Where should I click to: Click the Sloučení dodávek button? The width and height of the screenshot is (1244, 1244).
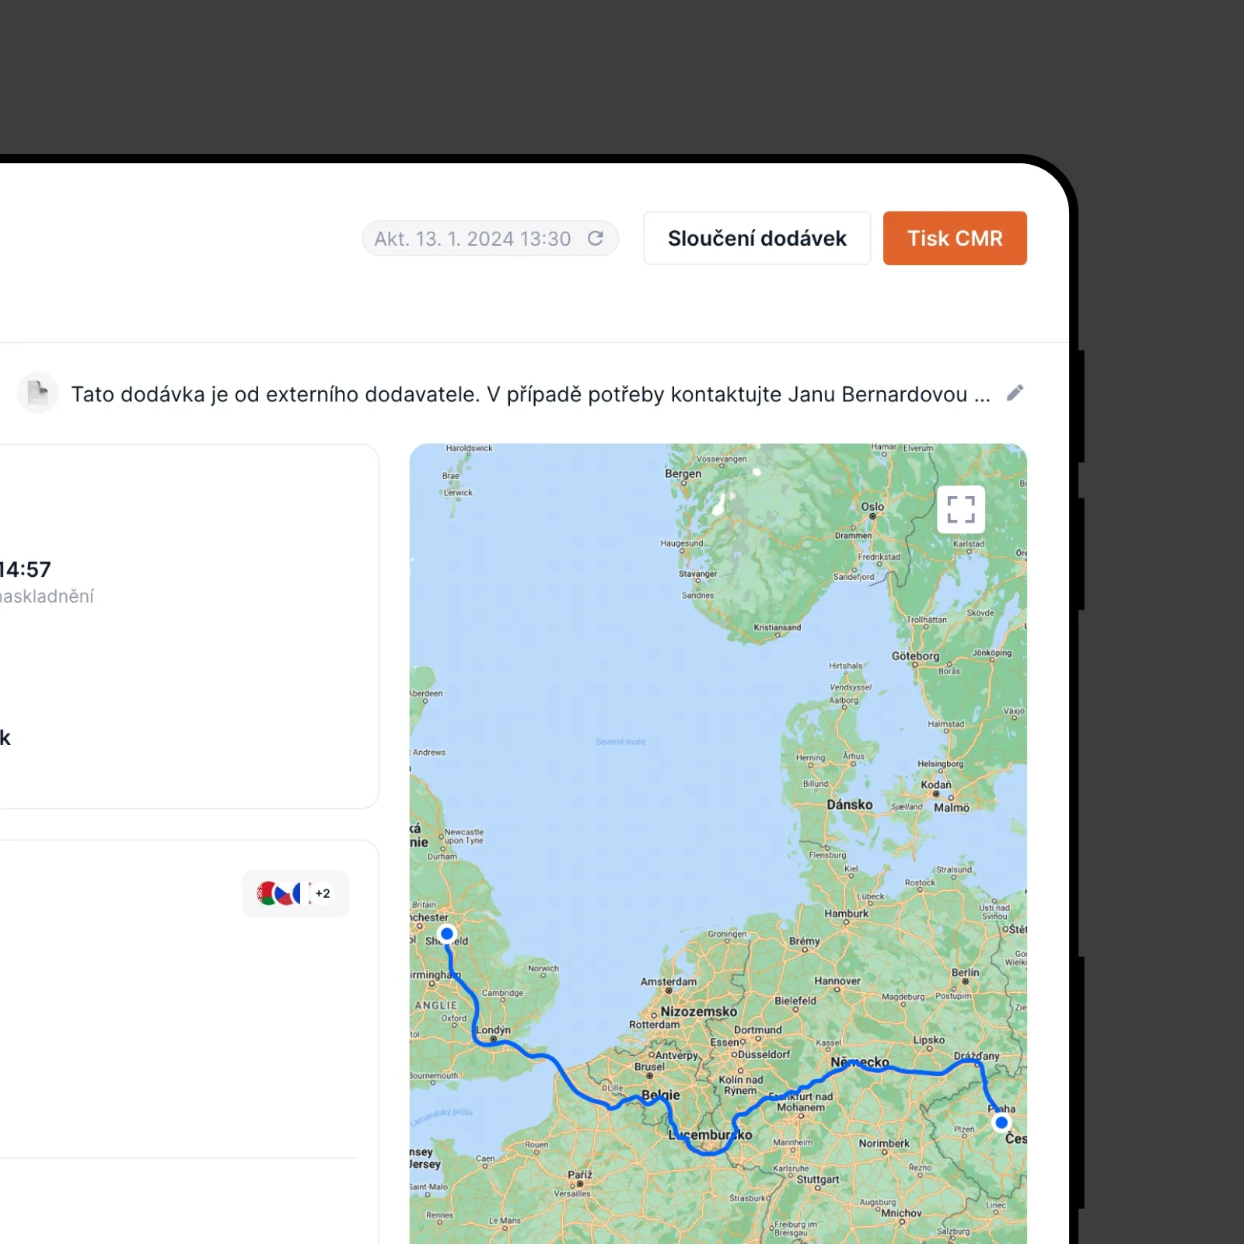coord(757,239)
